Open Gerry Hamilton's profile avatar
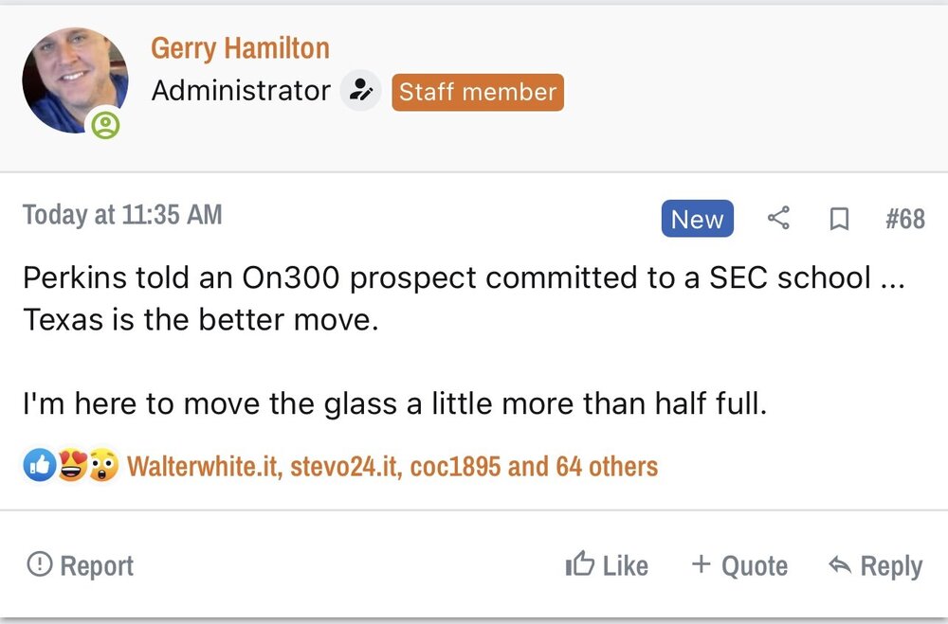The image size is (948, 624). coord(75,80)
